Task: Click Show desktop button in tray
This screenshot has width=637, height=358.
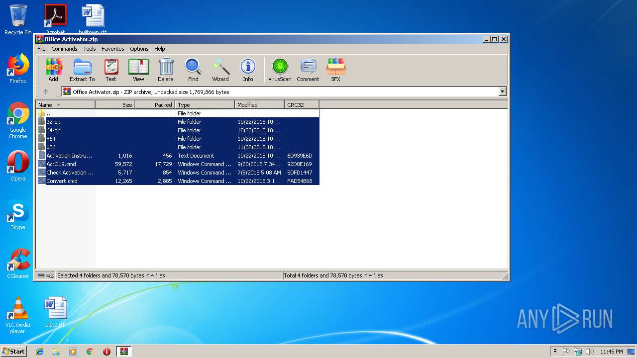Action: coord(632,352)
